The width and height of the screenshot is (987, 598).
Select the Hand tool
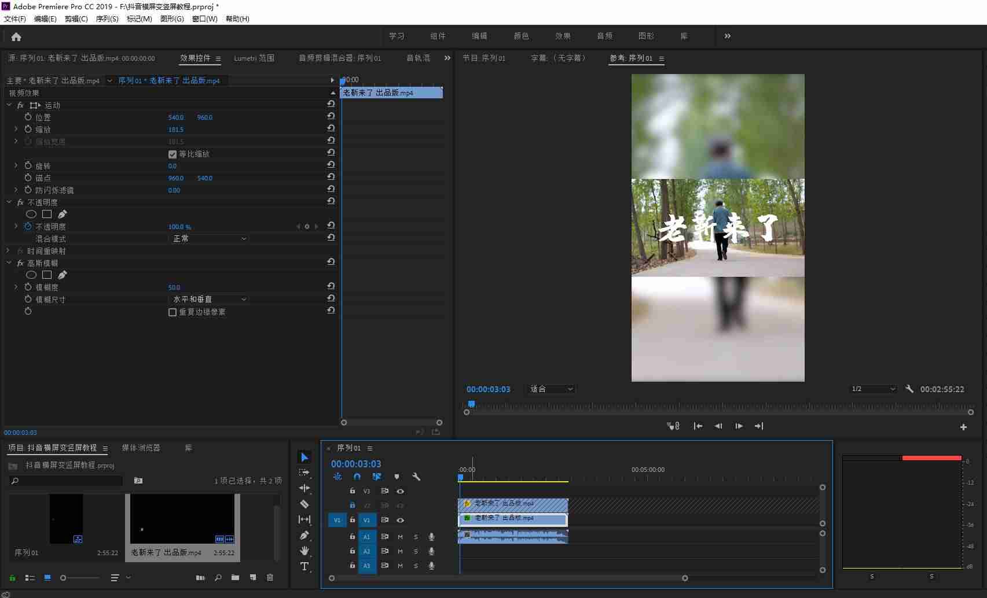click(x=304, y=551)
